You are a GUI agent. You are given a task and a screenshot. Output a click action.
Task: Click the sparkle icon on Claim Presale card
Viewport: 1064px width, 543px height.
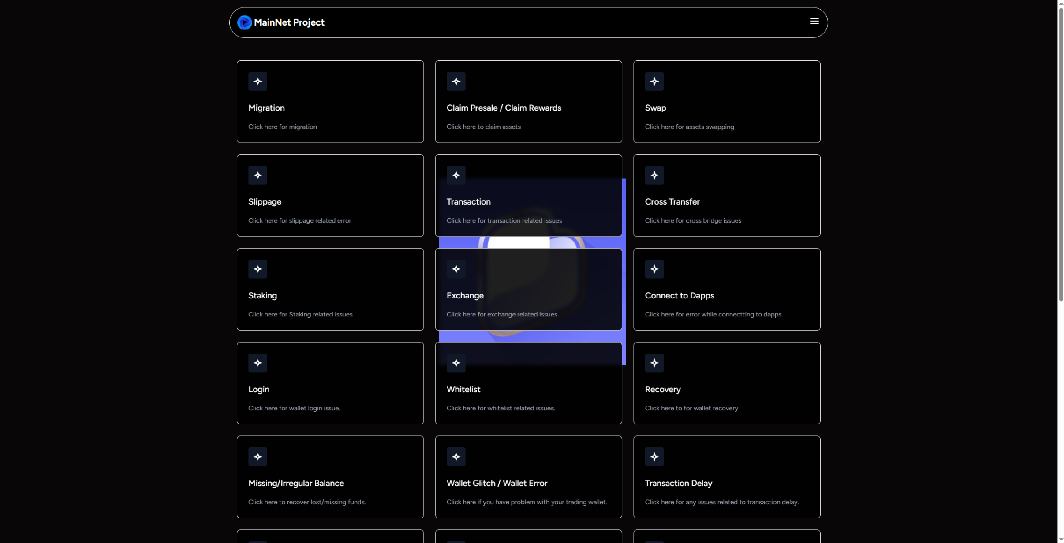tap(456, 81)
